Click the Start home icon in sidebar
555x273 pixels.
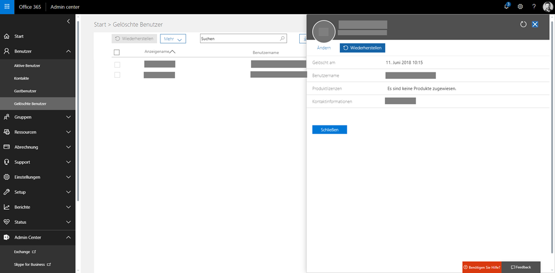point(7,36)
